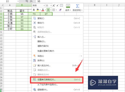The height and width of the screenshot is (92, 125).
Task: Open the font size dropdown showing 11
Action: (51, 5)
